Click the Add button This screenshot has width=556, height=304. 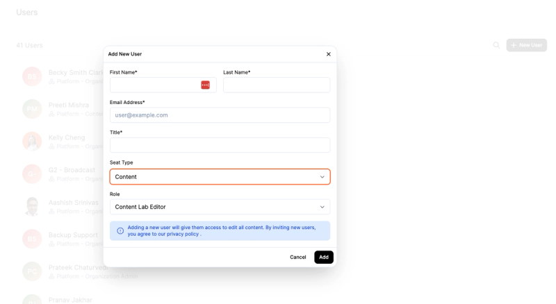click(x=323, y=257)
